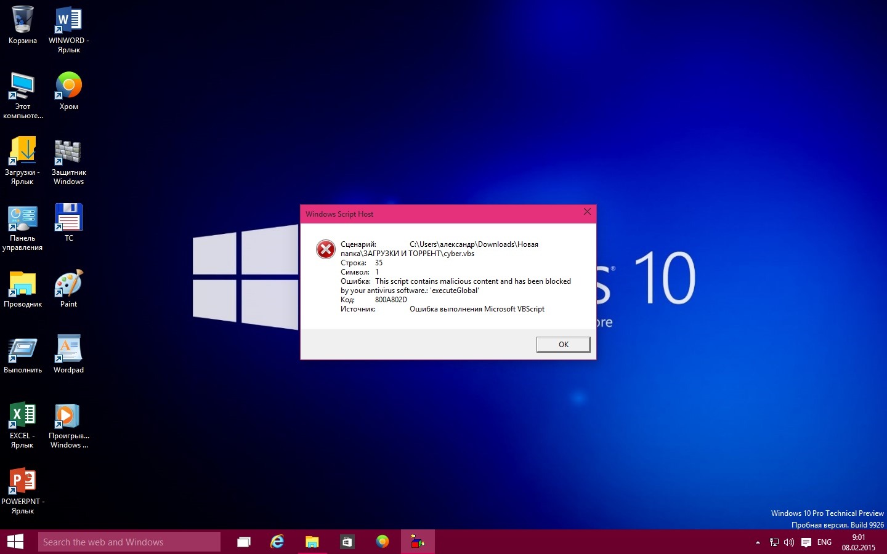Screen dimensions: 887x554
Task: Switch to the Windows Script Host taskbar icon
Action: 418,542
